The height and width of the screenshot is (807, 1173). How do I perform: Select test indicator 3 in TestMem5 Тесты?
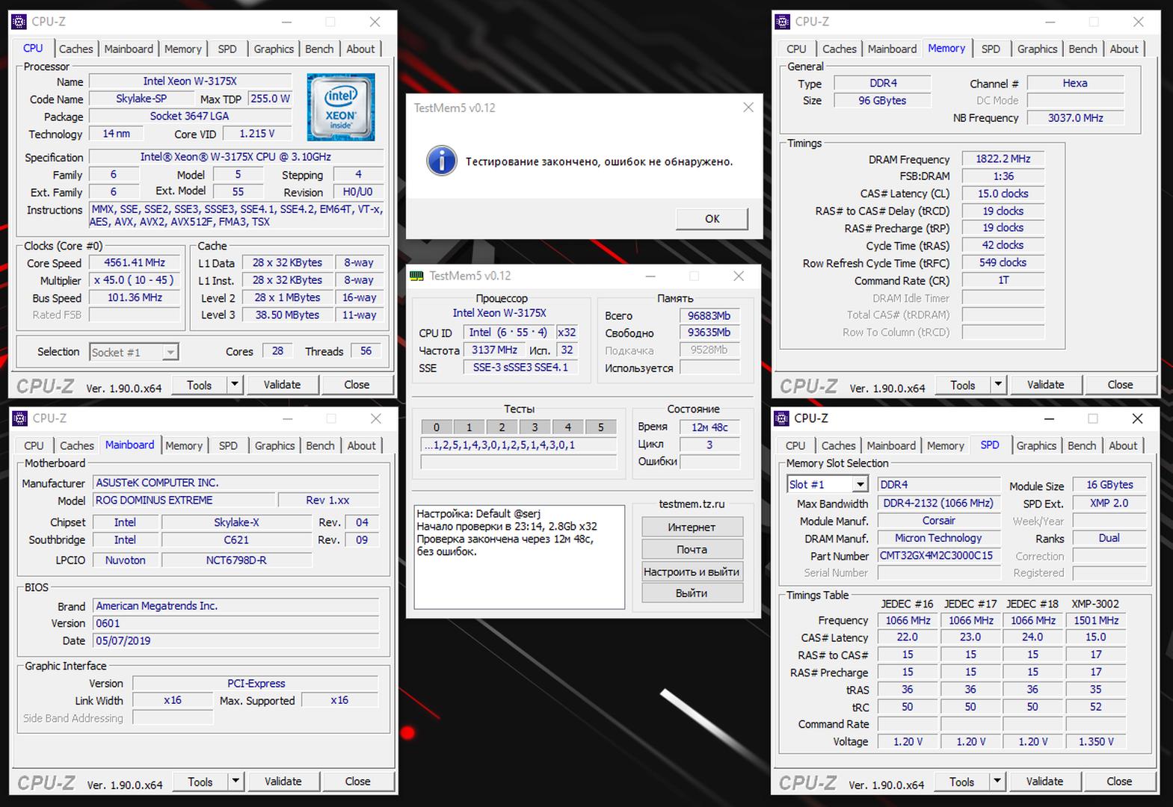click(x=535, y=427)
